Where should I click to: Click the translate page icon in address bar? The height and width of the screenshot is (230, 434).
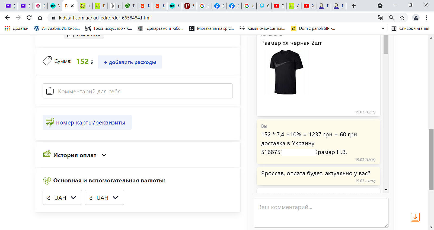380,18
